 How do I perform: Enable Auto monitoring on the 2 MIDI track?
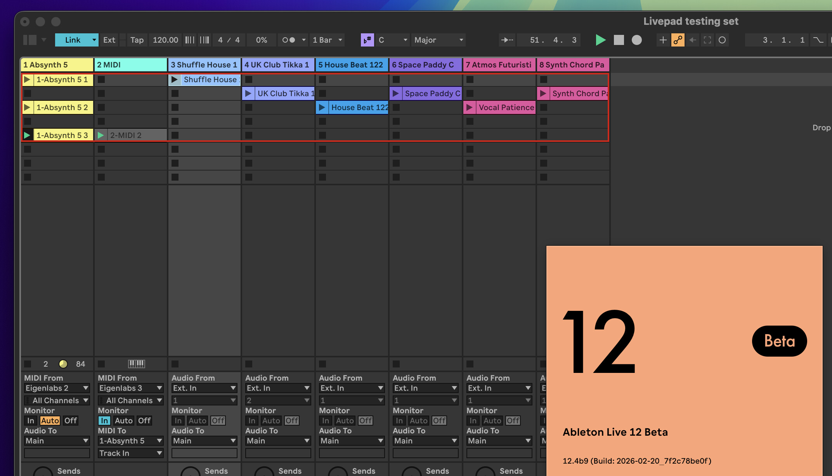[x=124, y=421]
